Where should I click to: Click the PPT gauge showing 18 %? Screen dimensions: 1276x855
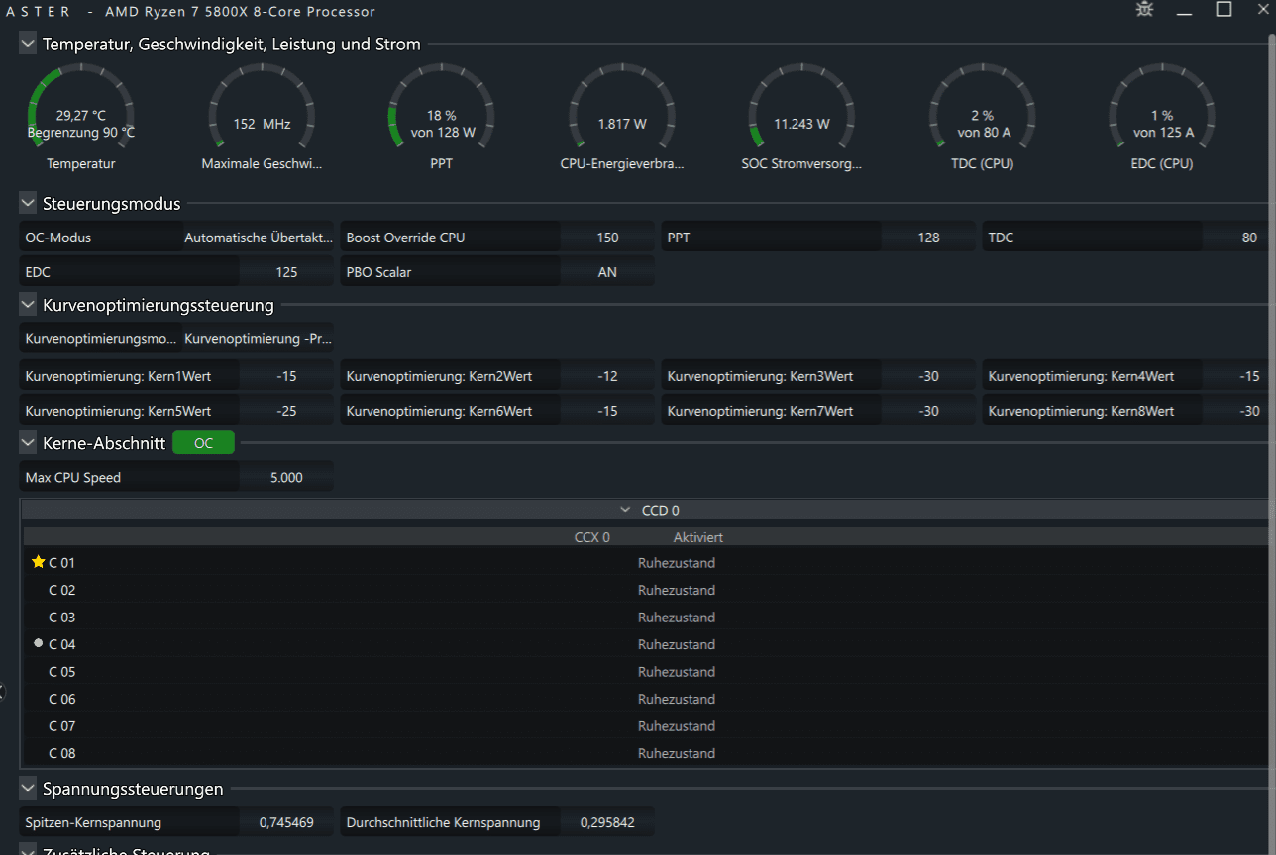pyautogui.click(x=442, y=109)
